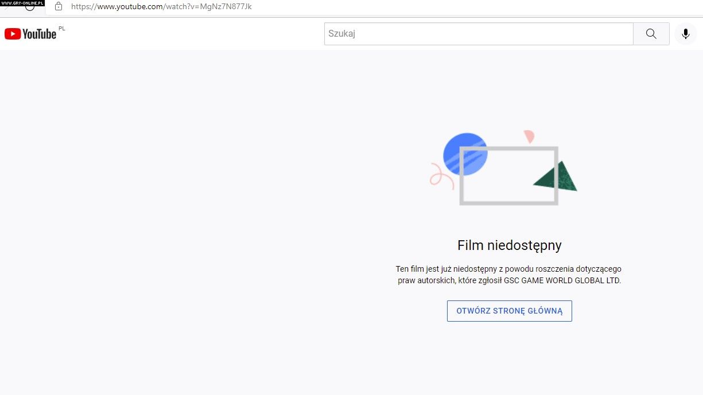Click the pink semicircle above the gray frame
The width and height of the screenshot is (703, 395).
pyautogui.click(x=529, y=136)
